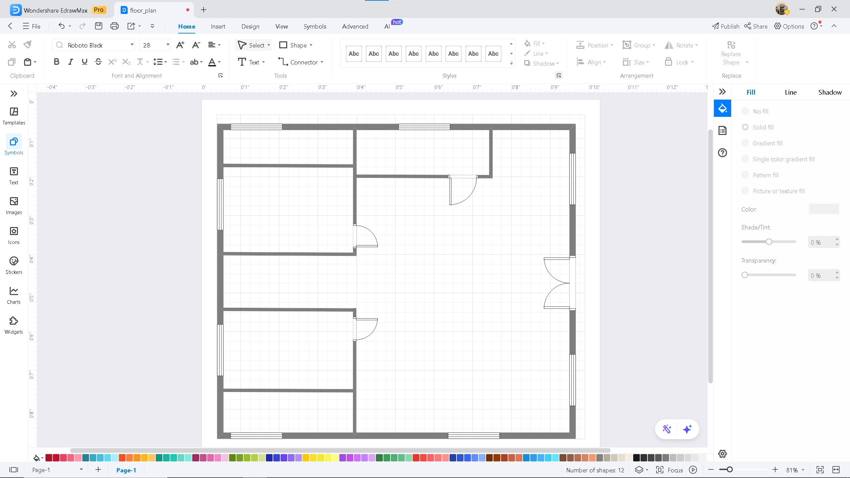The width and height of the screenshot is (850, 478).
Task: Expand the Shape tool dropdown
Action: click(x=311, y=45)
